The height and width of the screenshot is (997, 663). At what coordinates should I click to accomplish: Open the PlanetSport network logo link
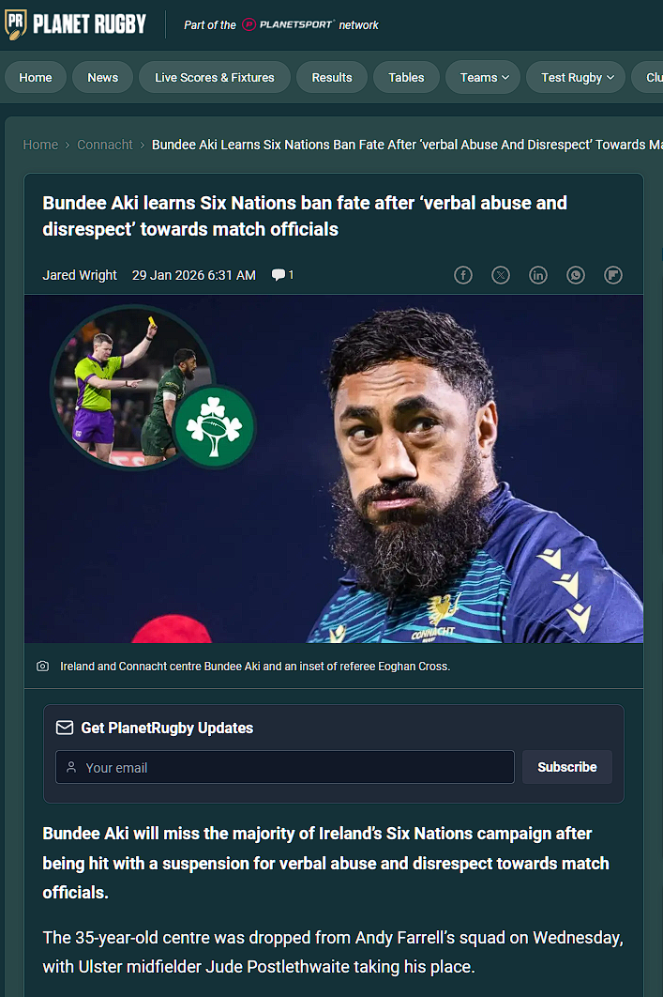[288, 24]
